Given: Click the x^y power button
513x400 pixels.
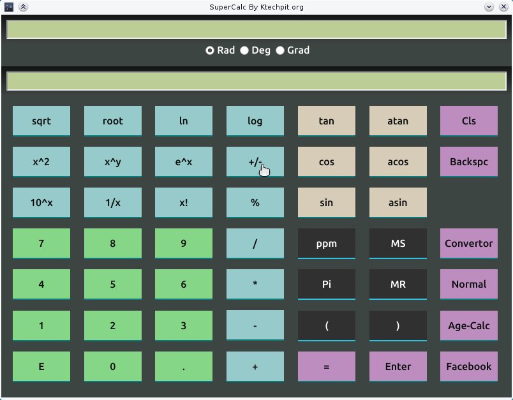Looking at the screenshot, I should point(113,161).
